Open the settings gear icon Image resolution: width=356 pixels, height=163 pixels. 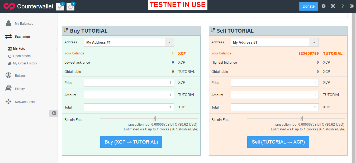[x=324, y=6]
